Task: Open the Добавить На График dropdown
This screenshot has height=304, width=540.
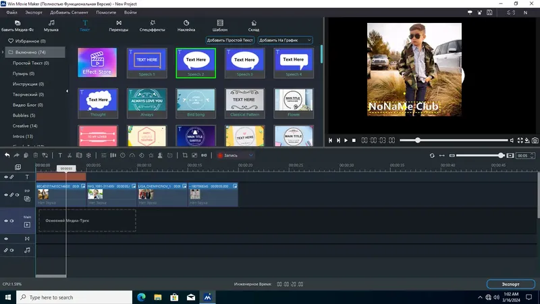Action: pos(285,41)
